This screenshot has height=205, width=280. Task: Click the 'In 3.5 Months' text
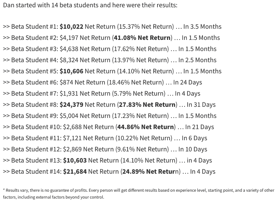[x=203, y=27]
